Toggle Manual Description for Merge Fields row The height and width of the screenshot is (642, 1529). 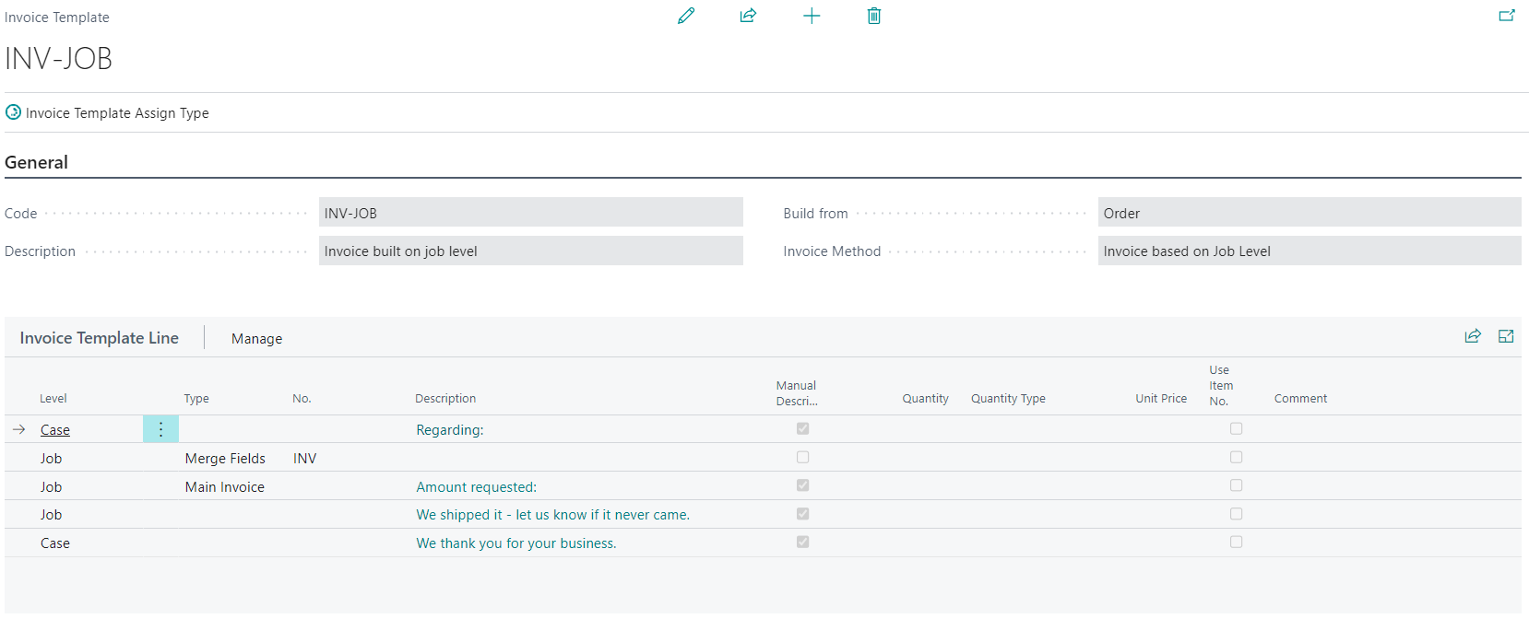802,457
